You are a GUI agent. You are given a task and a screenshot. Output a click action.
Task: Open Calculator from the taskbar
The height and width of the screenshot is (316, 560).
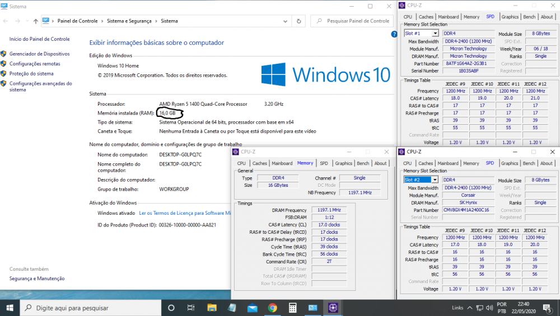(x=292, y=308)
